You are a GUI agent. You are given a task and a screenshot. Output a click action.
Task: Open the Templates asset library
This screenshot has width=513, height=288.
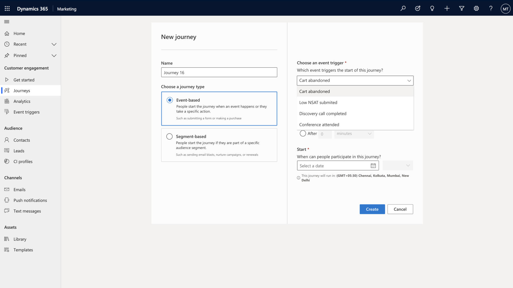(x=23, y=250)
